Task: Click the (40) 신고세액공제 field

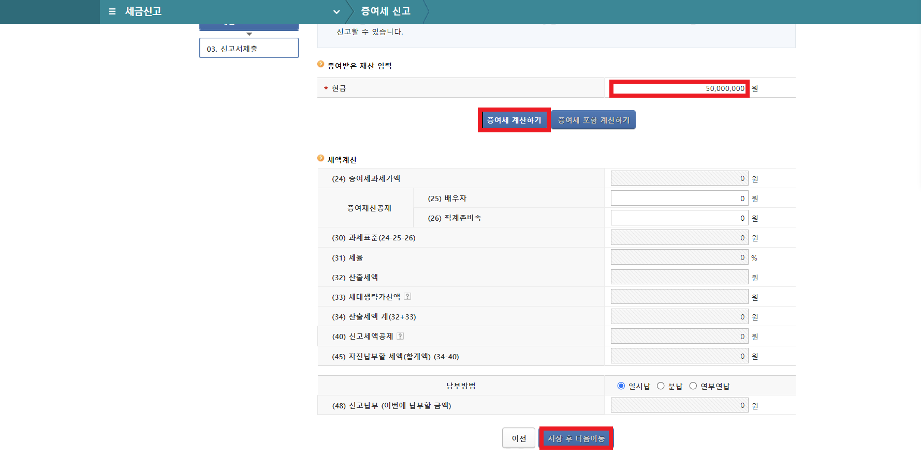Action: [679, 336]
